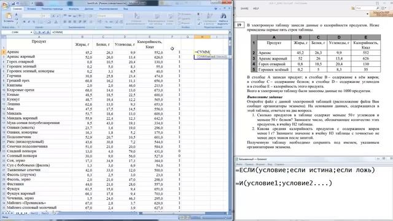Image resolution: width=393 pixels, height=221 pixels.
Task: Open the number format dropdown
Action: pyautogui.click(x=122, y=16)
